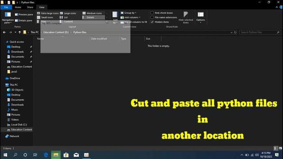This screenshot has width=283, height=159.
Task: Select the View ribbon tab
Action: coord(42,7)
